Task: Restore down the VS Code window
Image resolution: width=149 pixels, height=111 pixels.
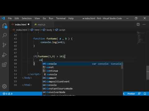Action: tap(136, 18)
